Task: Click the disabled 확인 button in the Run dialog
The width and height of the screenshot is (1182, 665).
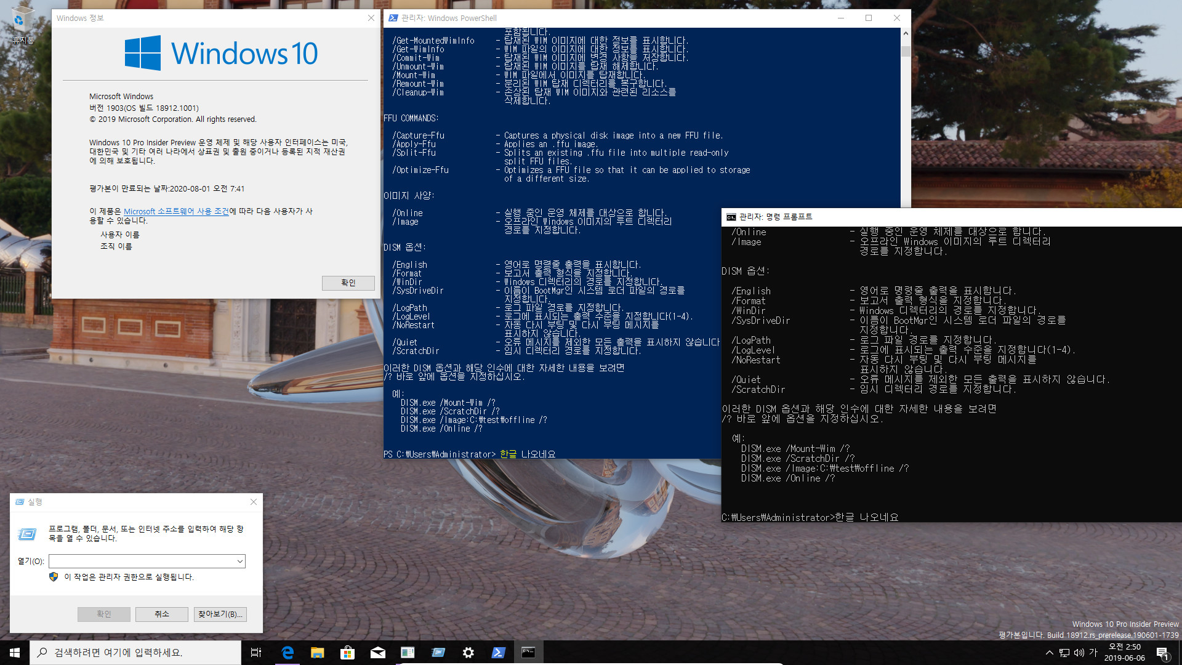Action: [103, 615]
